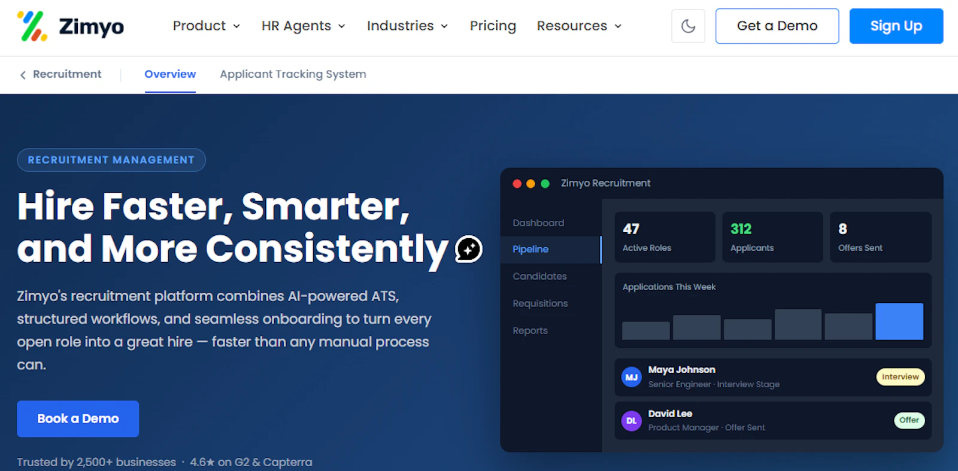Click the Recruitment Management badge
The width and height of the screenshot is (958, 471).
(x=111, y=160)
